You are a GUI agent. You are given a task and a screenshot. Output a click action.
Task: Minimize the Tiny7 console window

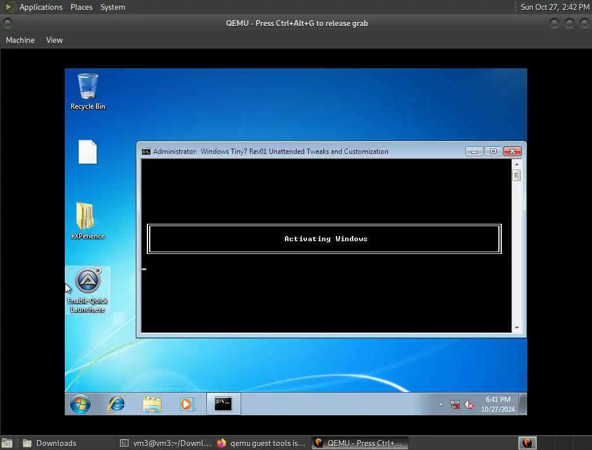(x=474, y=152)
